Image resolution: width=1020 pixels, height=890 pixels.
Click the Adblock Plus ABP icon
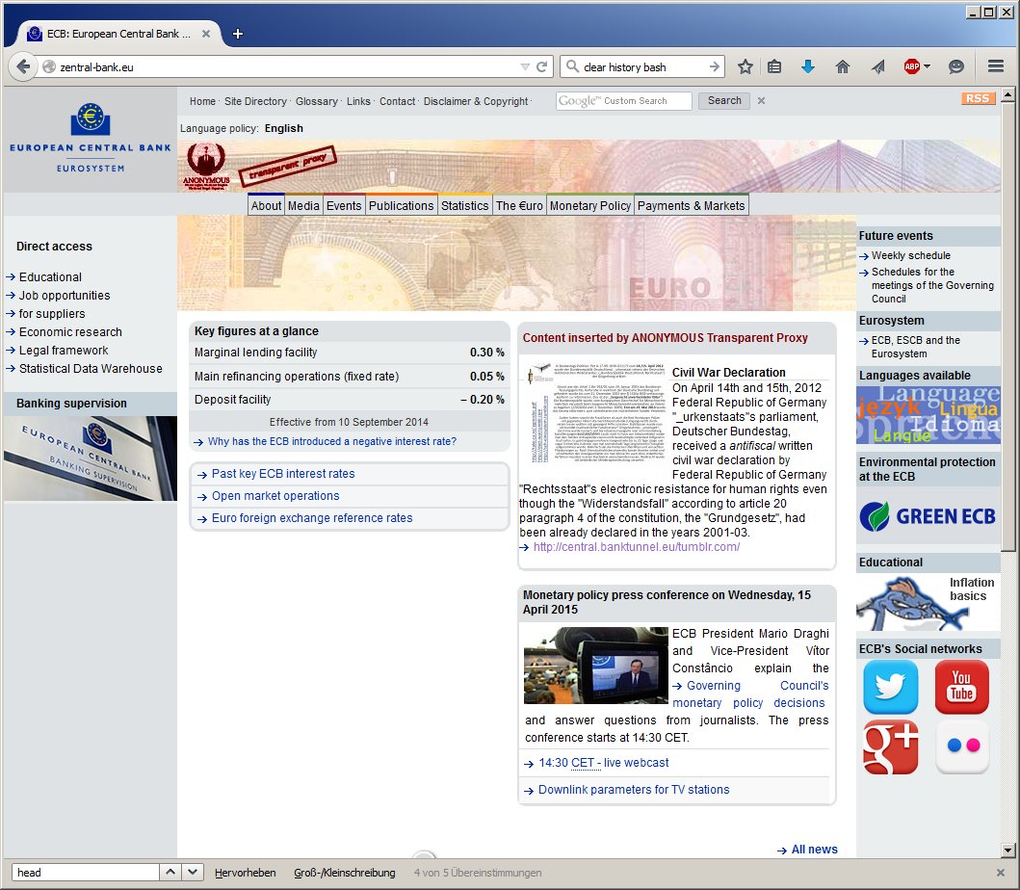click(911, 66)
